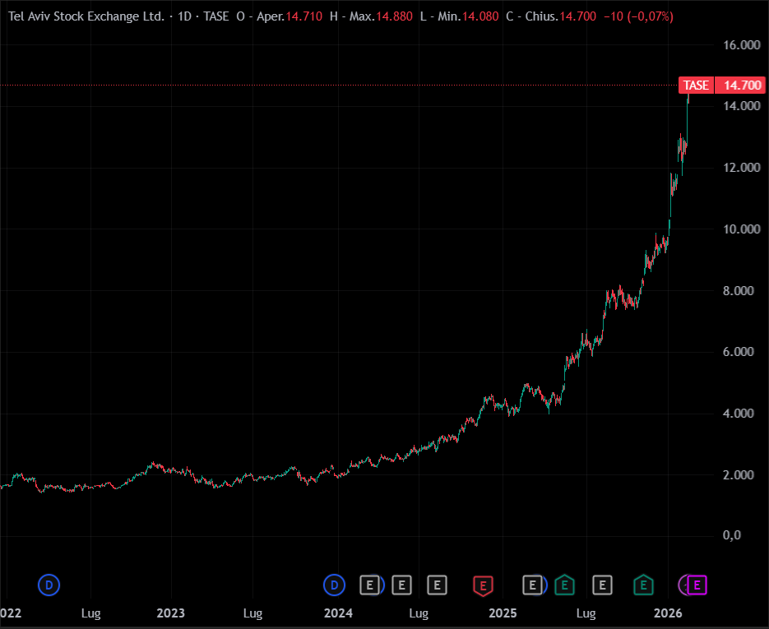Click the leftmost blue dividend D marker
Image resolution: width=769 pixels, height=629 pixels.
(49, 585)
